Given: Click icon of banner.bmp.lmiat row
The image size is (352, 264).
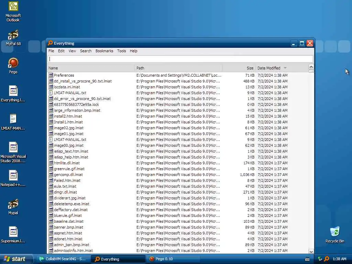Looking at the screenshot, I should [51, 227].
